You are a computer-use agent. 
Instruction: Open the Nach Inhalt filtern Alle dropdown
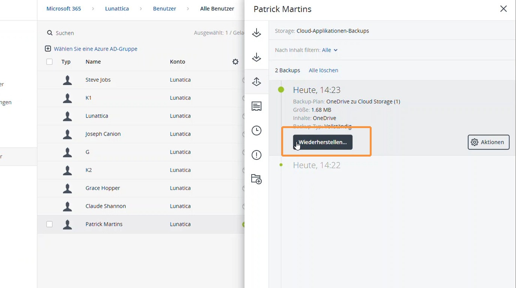(330, 50)
